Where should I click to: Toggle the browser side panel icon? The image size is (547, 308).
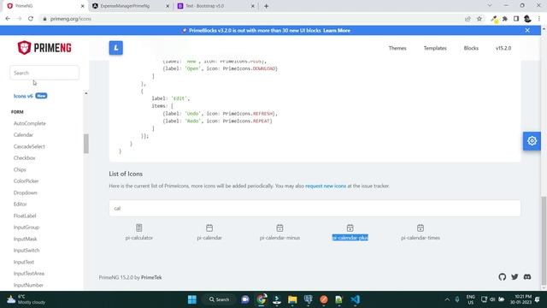coord(516,19)
